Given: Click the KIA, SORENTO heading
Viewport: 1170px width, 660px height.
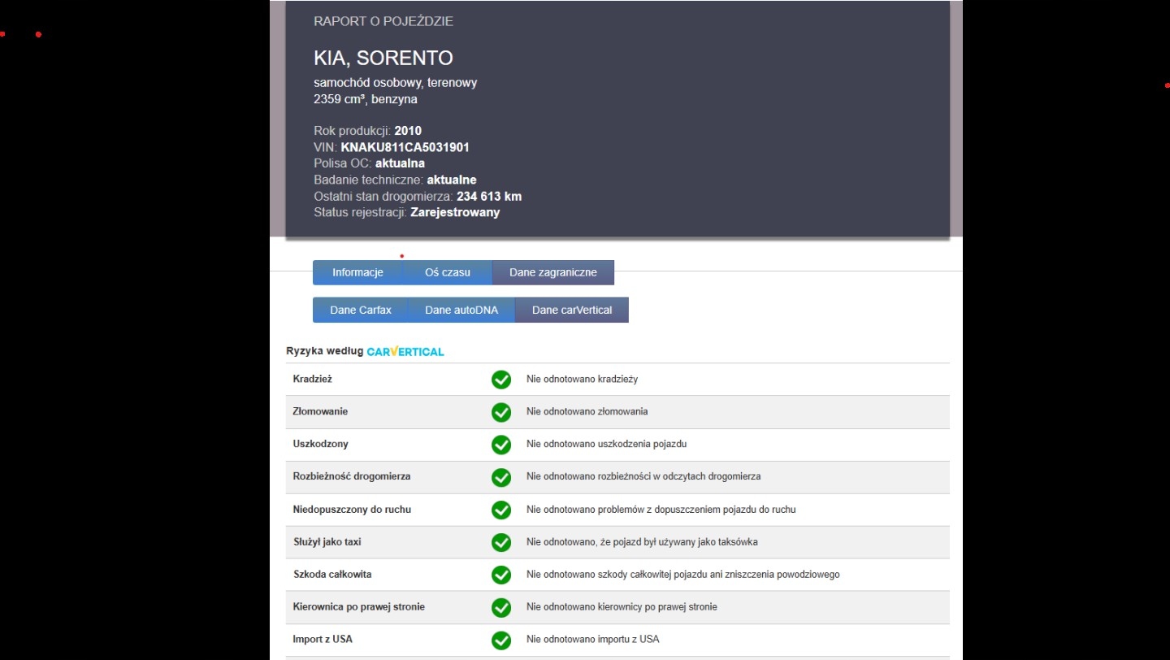Looking at the screenshot, I should (383, 59).
